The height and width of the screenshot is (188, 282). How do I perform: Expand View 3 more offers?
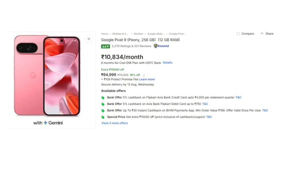[x=115, y=123]
